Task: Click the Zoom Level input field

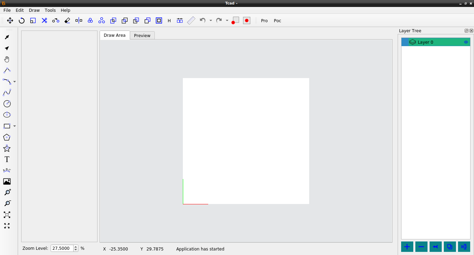Action: (62, 248)
